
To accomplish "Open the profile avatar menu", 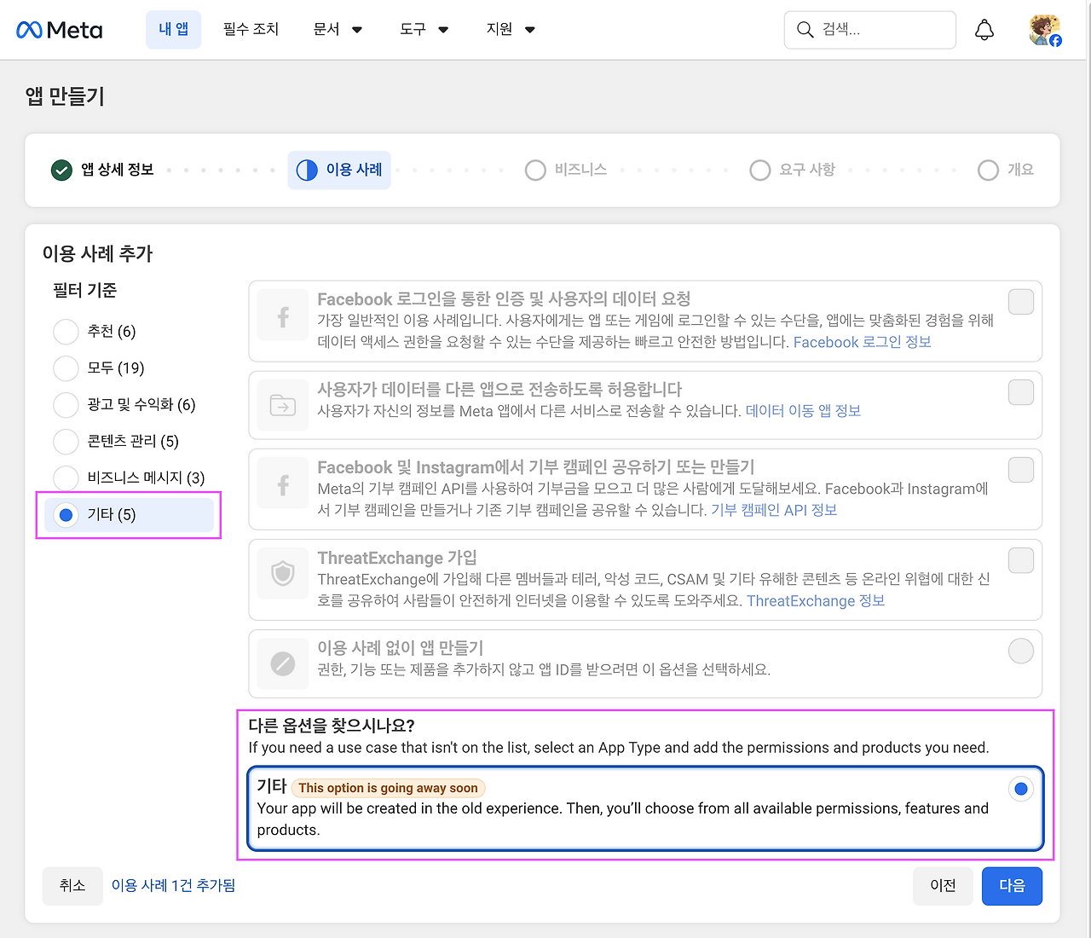I will click(1045, 30).
